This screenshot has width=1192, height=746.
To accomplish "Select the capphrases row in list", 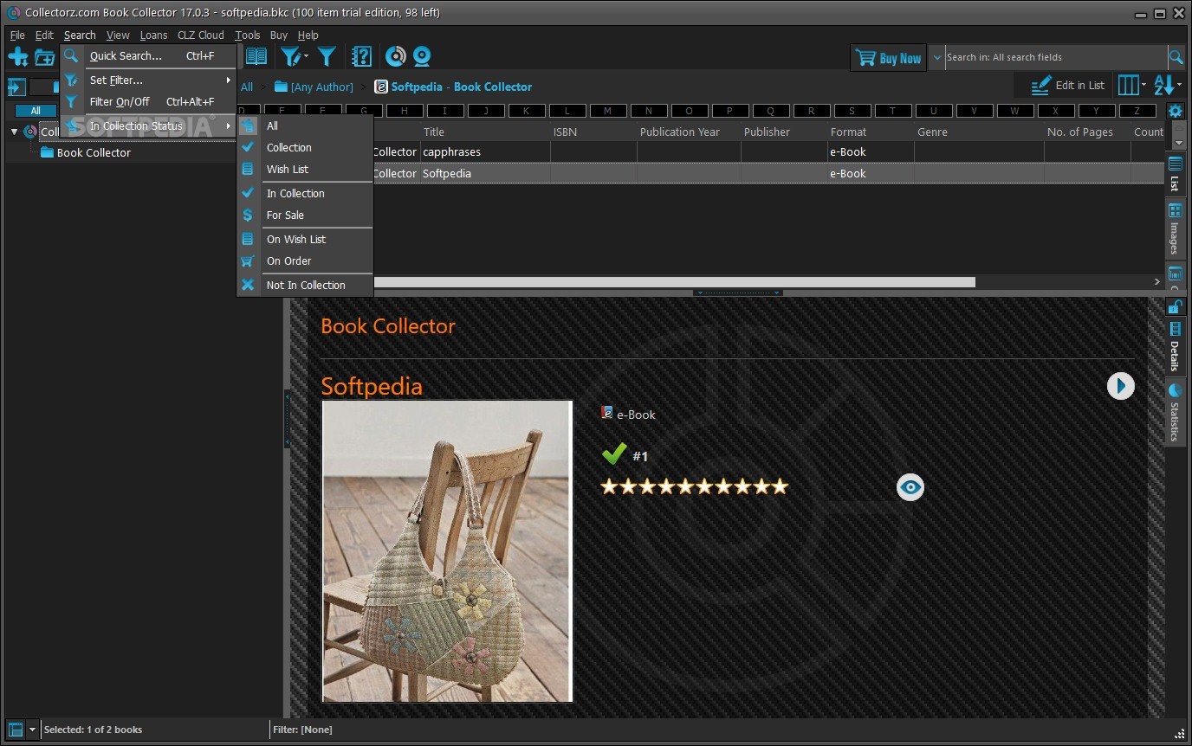I will (767, 151).
